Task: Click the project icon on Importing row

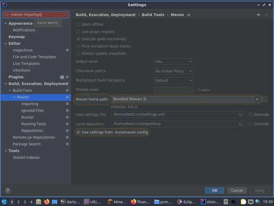Action: [67, 104]
